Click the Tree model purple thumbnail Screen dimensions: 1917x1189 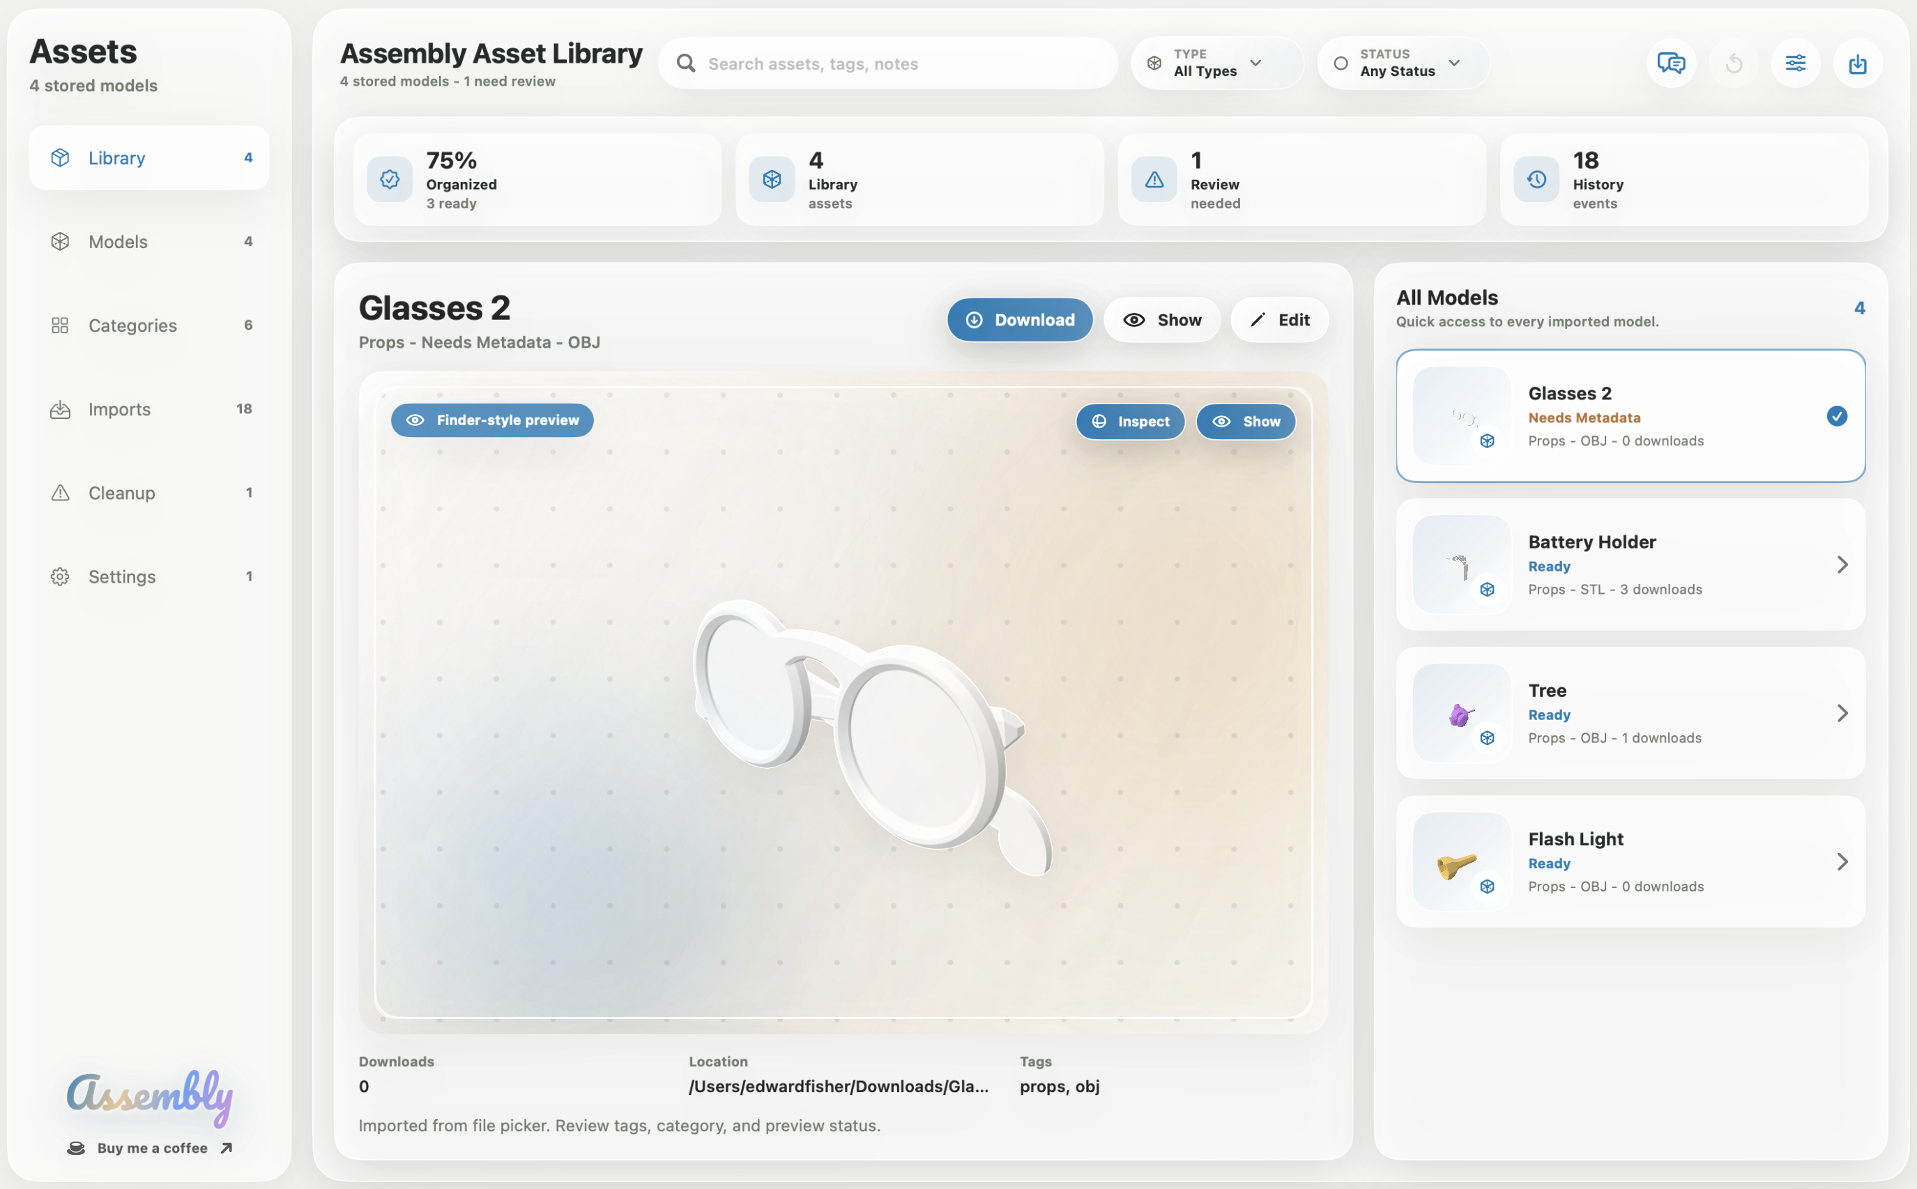(x=1461, y=712)
